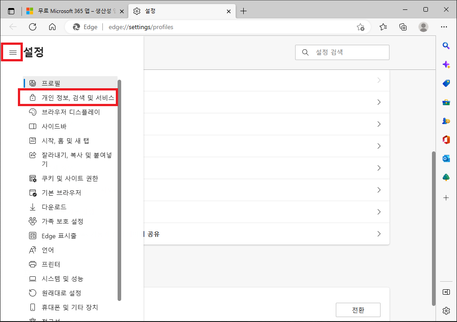Open the Favorites list icon

click(x=383, y=27)
